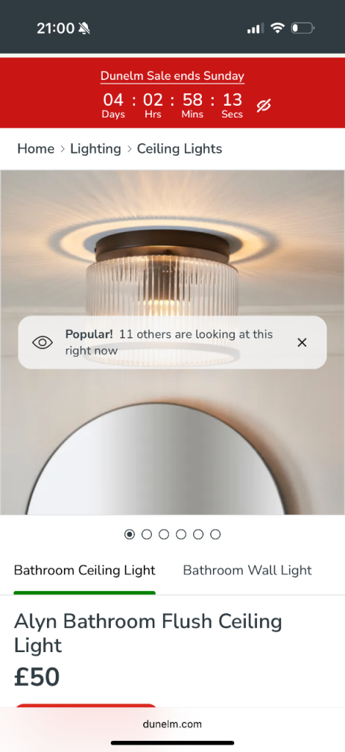Dismiss the Popular notification with X
Image resolution: width=345 pixels, height=752 pixels.
pyautogui.click(x=302, y=342)
